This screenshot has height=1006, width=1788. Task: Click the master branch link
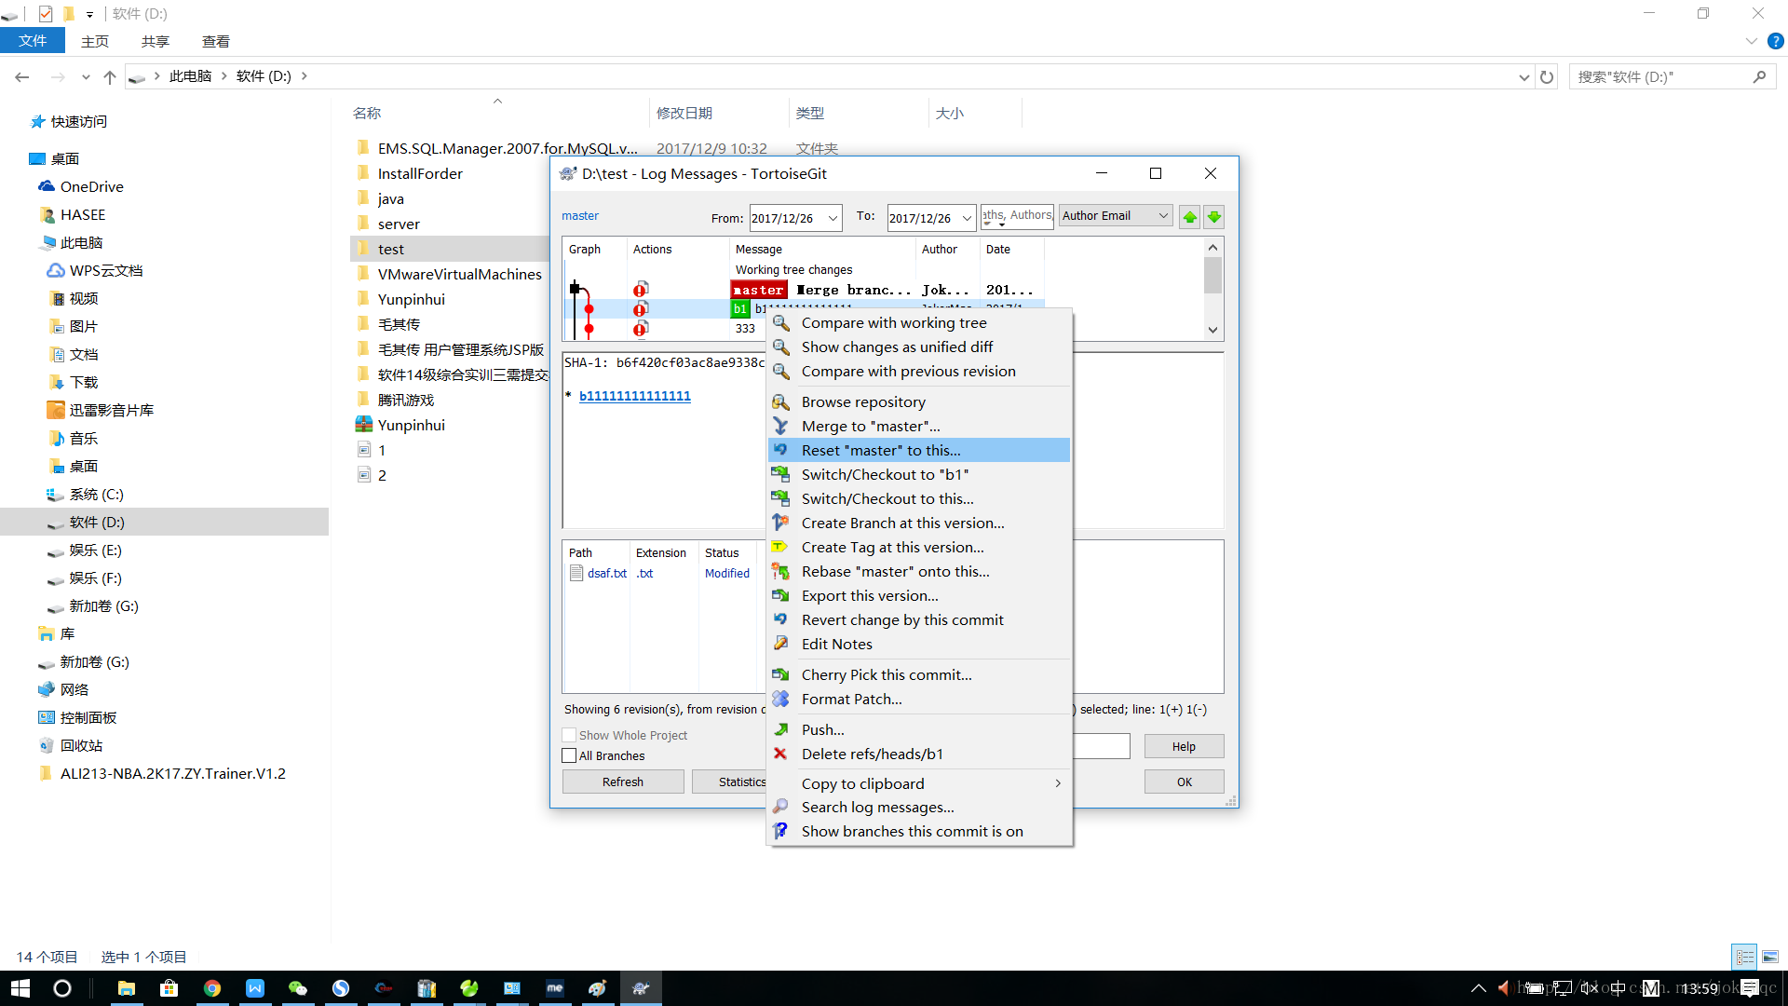click(580, 215)
